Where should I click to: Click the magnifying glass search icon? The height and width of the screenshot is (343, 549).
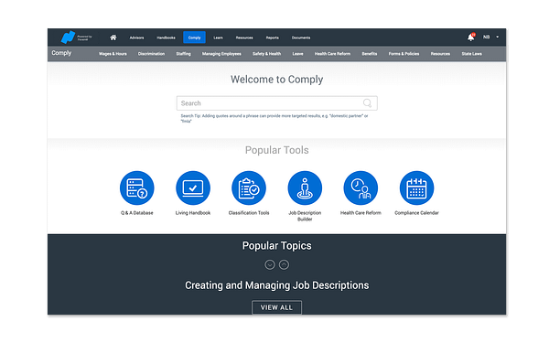367,102
